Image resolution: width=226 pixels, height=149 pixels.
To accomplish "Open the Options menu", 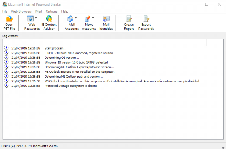I will (x=51, y=11).
